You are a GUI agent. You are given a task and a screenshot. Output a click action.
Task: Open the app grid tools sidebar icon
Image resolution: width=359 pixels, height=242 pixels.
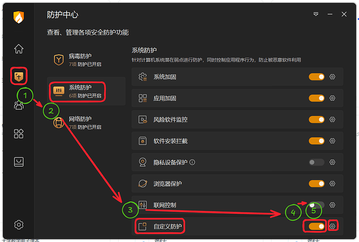[19, 134]
